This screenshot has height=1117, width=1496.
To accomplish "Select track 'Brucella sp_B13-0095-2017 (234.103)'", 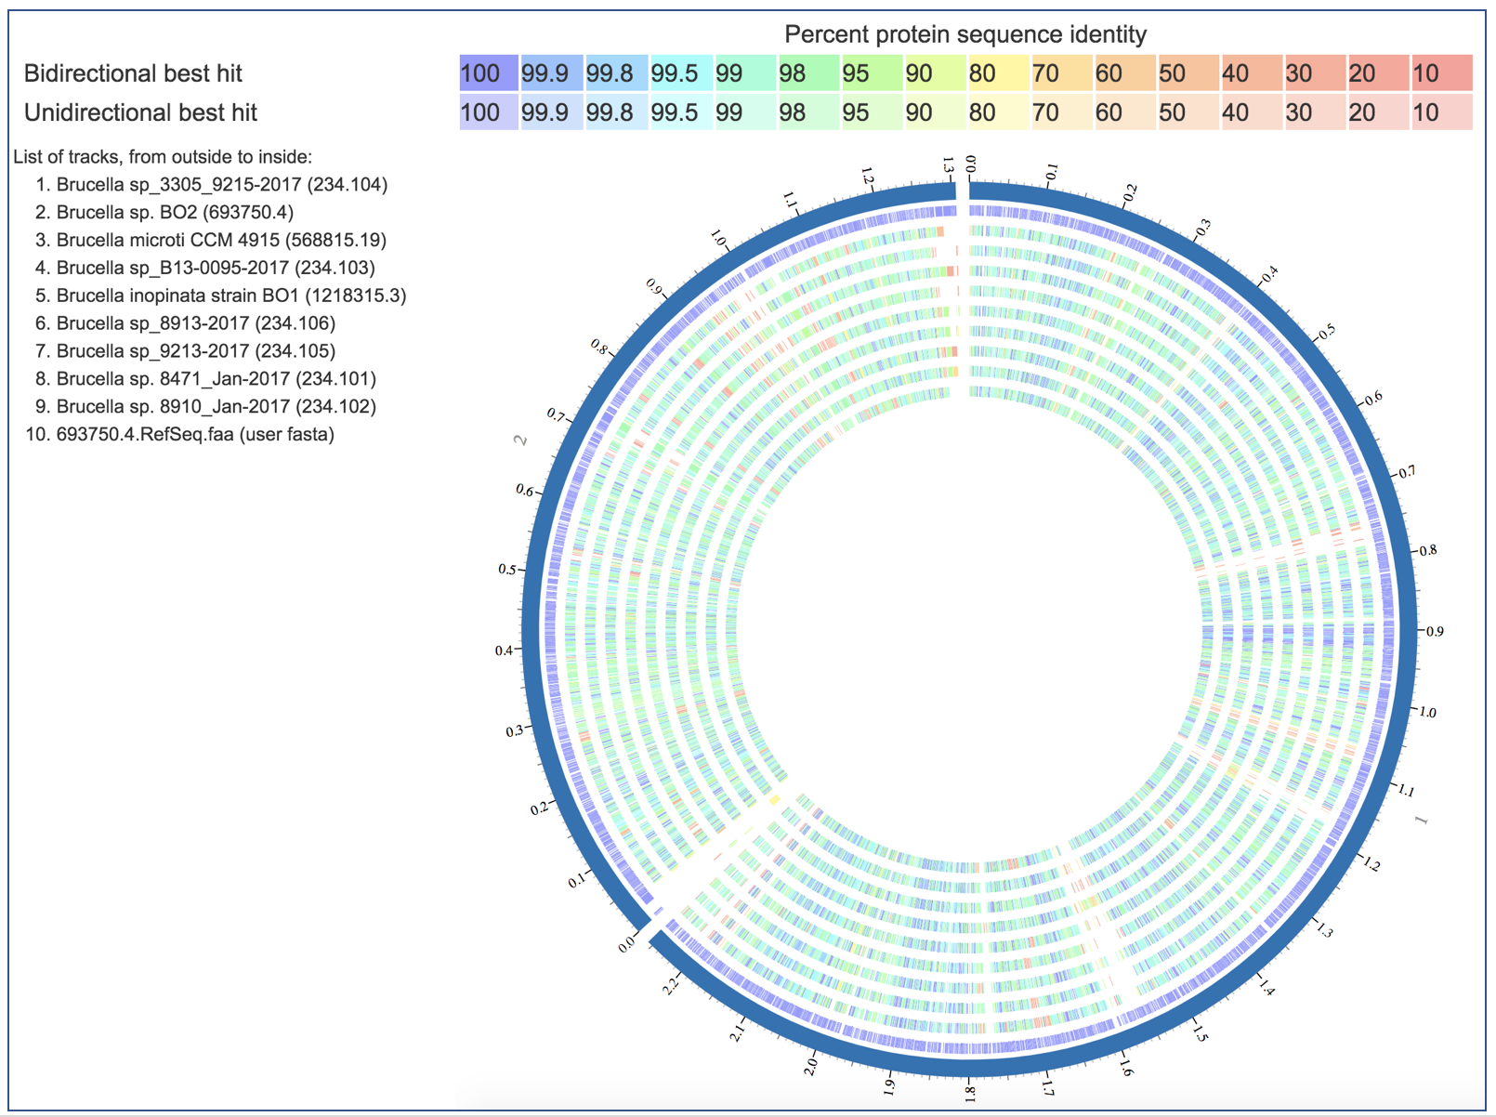I will pyautogui.click(x=216, y=268).
